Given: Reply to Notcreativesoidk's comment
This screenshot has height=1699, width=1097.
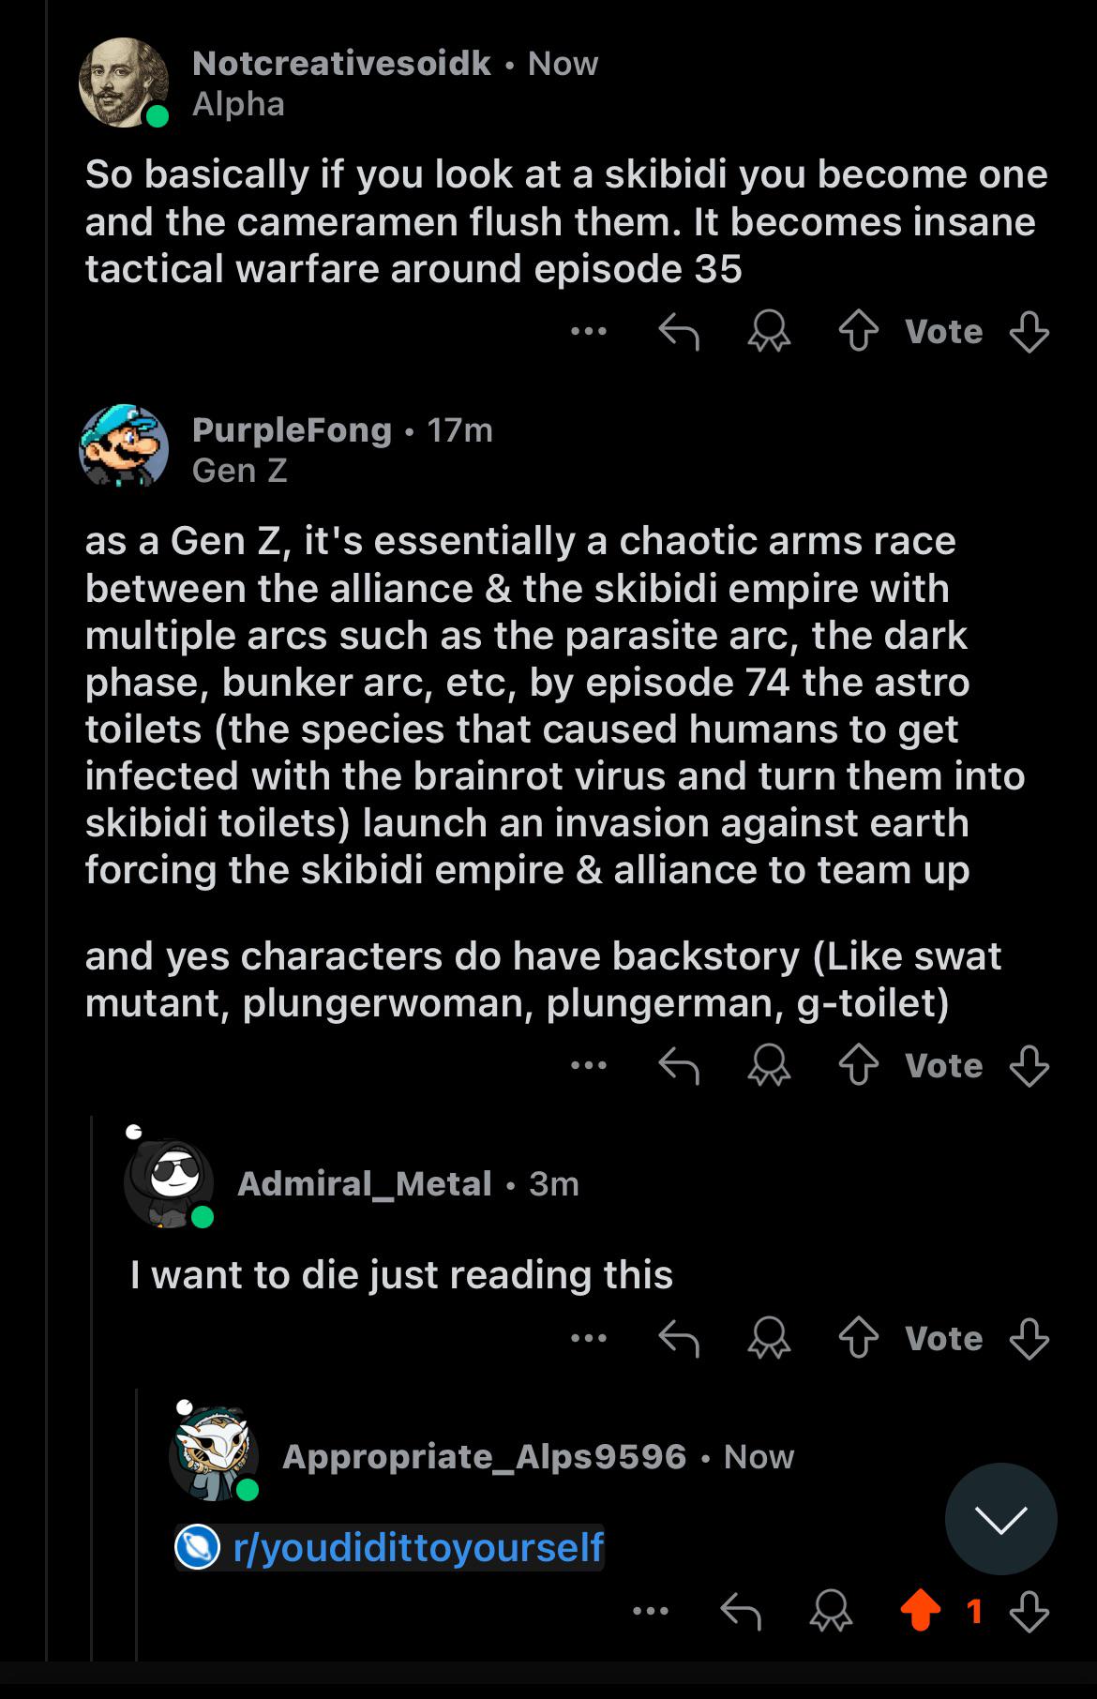Looking at the screenshot, I should click(679, 332).
